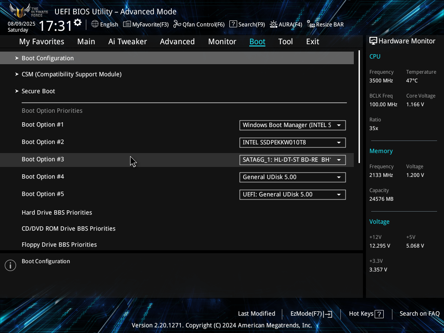444x333 pixels.
Task: Click BCLK Freq 100.00 MHz value
Action: click(x=383, y=104)
